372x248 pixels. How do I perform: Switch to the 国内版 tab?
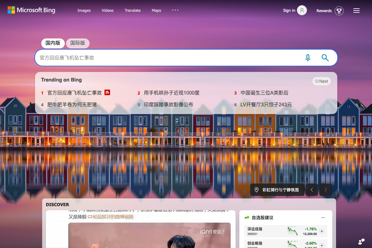53,43
